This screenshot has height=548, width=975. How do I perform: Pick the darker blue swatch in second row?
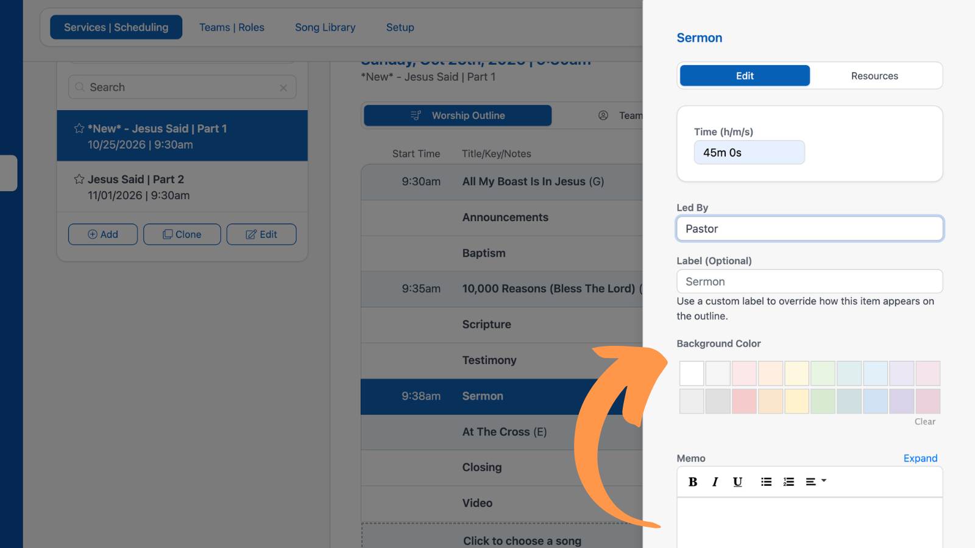(x=876, y=401)
